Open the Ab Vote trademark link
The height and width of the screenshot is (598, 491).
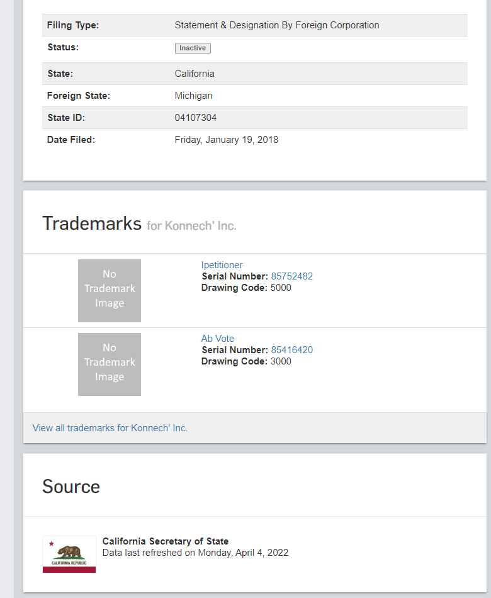(217, 338)
